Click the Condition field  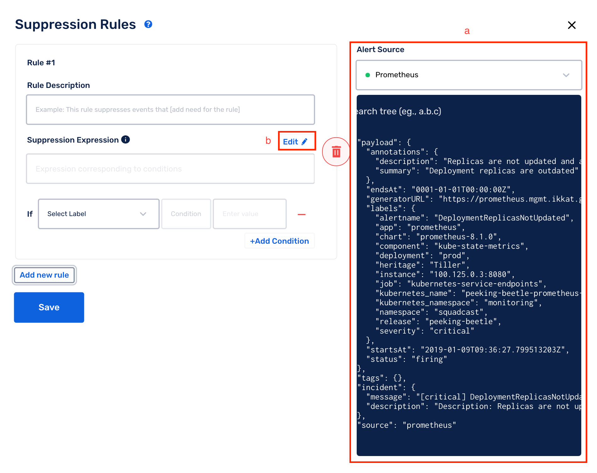(186, 214)
